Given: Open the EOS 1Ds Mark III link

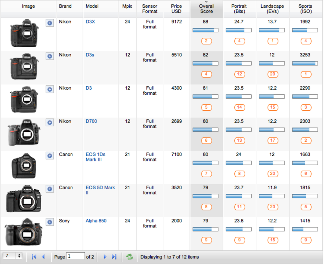Looking at the screenshot, I should click(95, 157).
